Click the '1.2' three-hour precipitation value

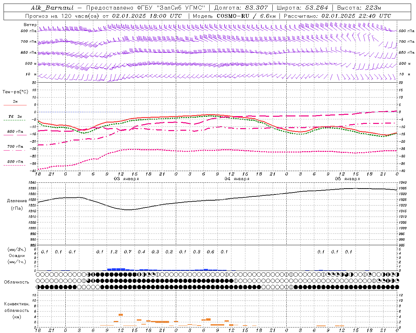pyautogui.click(x=114, y=252)
